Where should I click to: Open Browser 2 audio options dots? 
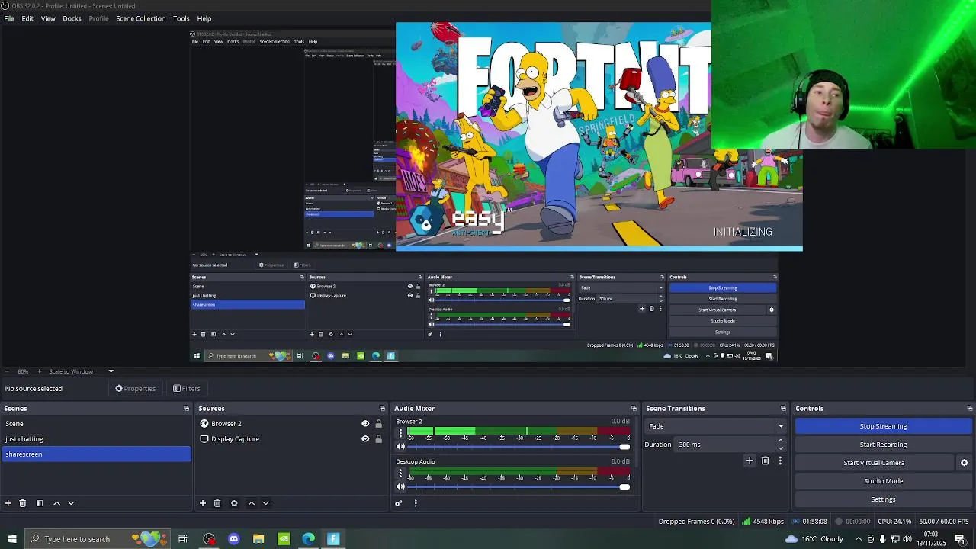click(x=400, y=433)
